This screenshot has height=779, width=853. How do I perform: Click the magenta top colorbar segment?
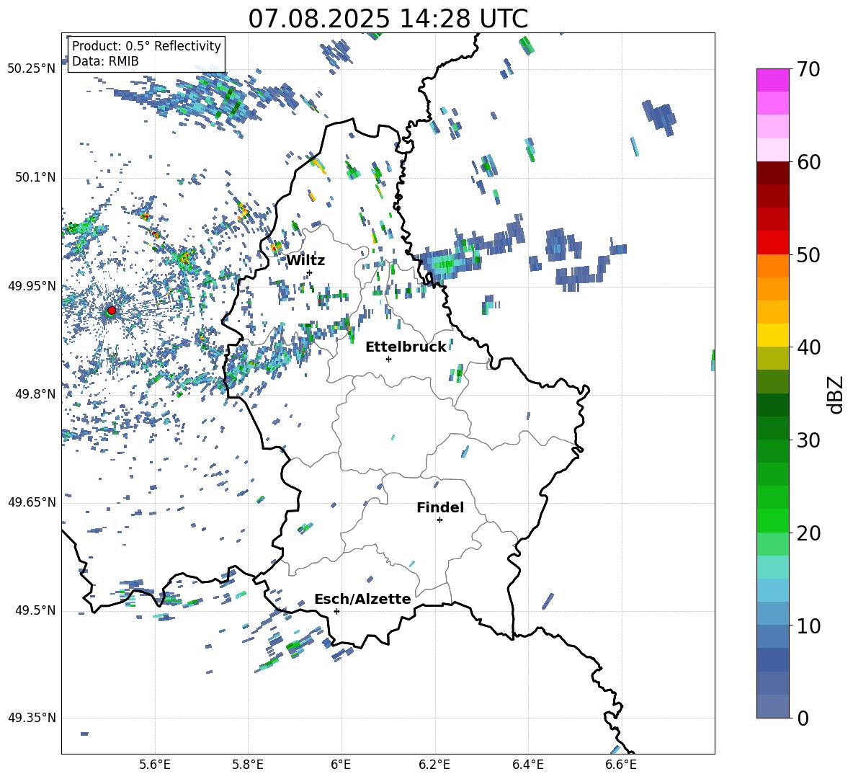point(772,80)
